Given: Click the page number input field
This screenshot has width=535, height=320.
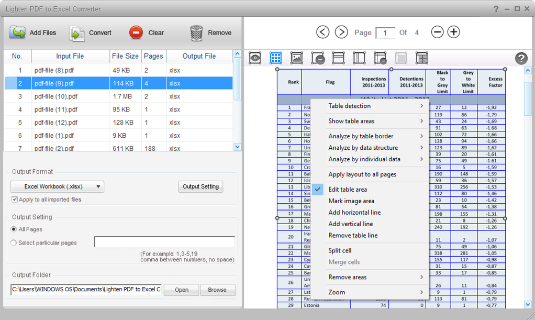Looking at the screenshot, I should [385, 33].
